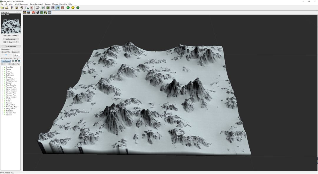Screen dimensions: 318x174
Task: Click the Toggle Main View button
Action: [x=11, y=46]
